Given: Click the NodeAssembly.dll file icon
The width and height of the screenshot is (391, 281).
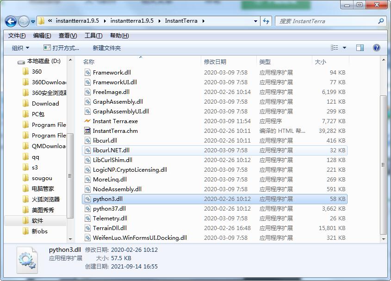Looking at the screenshot, I should pyautogui.click(x=87, y=189).
